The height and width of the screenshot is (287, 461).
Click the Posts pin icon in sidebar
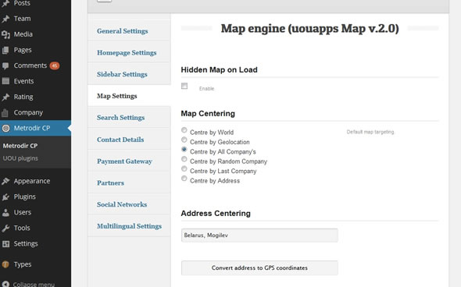5,3
